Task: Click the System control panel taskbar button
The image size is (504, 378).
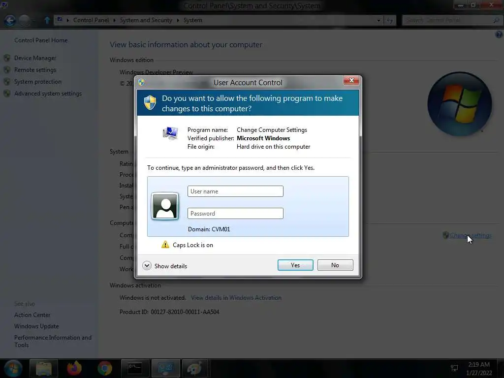Action: (165, 368)
